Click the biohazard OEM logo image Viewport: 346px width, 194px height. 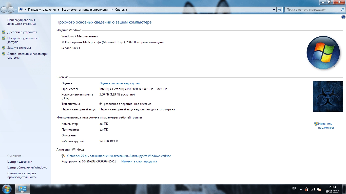328,96
